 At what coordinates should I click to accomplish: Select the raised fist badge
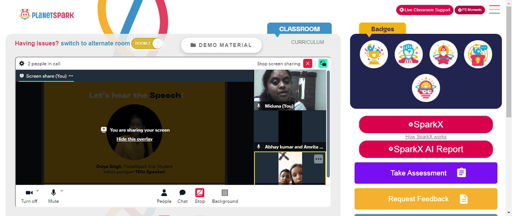[409, 54]
